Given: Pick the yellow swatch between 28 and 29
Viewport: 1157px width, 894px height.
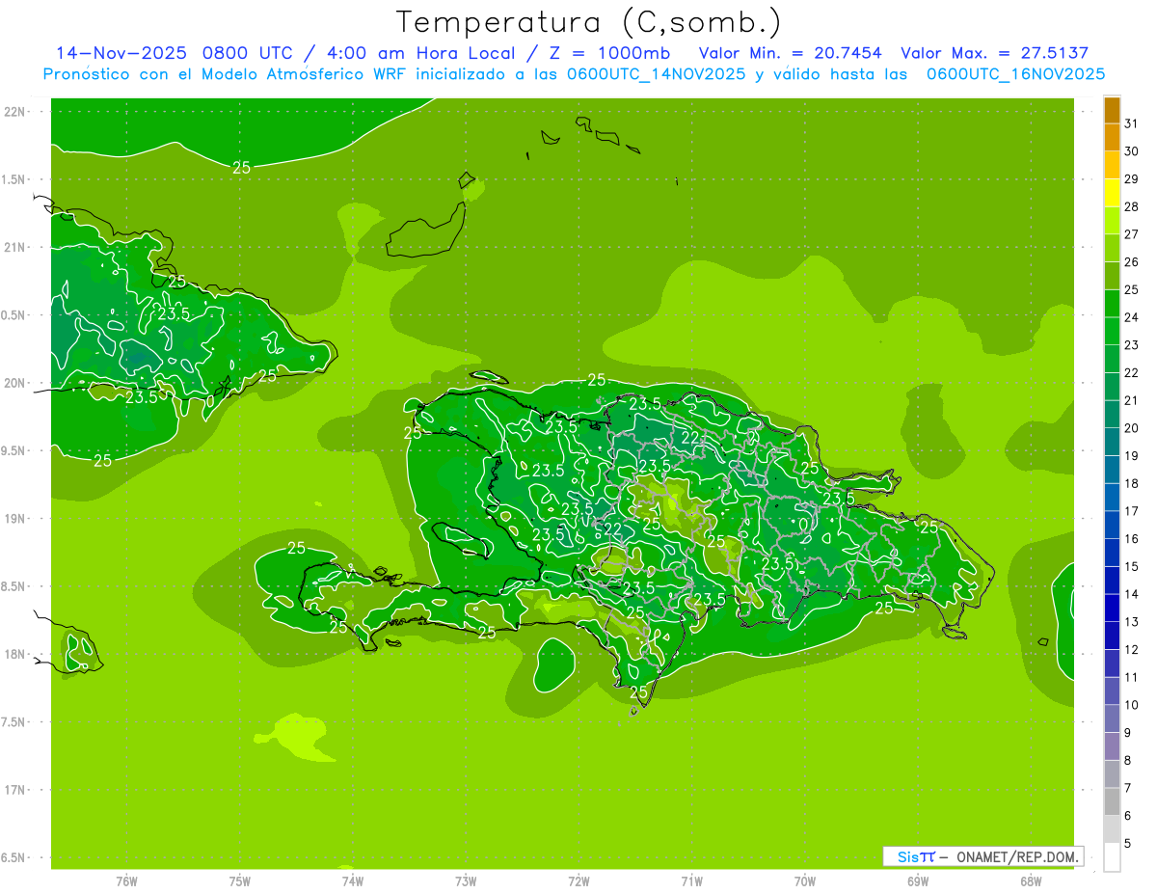Looking at the screenshot, I should pyautogui.click(x=1112, y=193).
